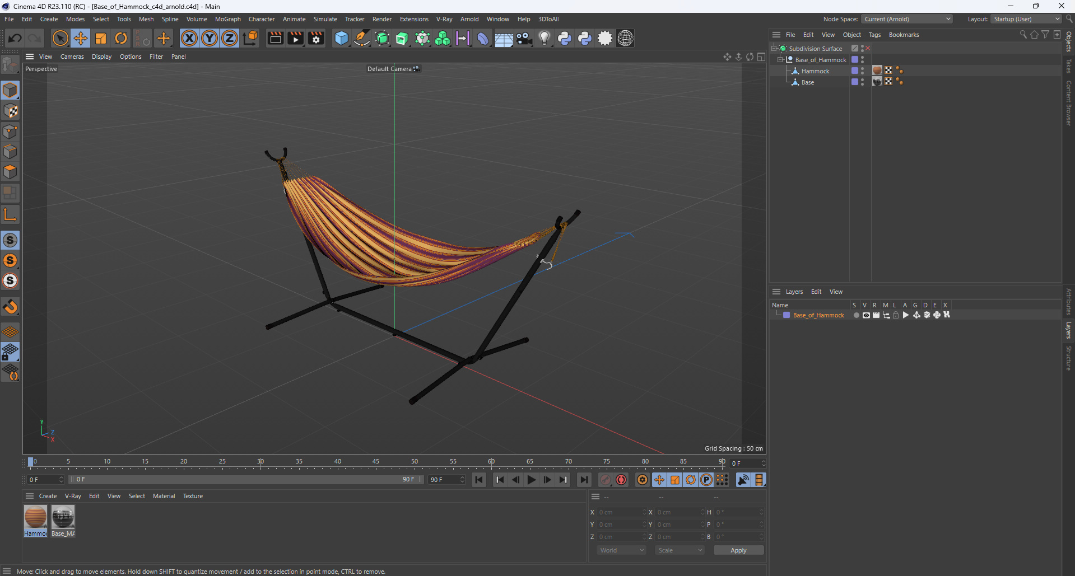Open the Bookmarks menu in Object Manager

pyautogui.click(x=904, y=35)
